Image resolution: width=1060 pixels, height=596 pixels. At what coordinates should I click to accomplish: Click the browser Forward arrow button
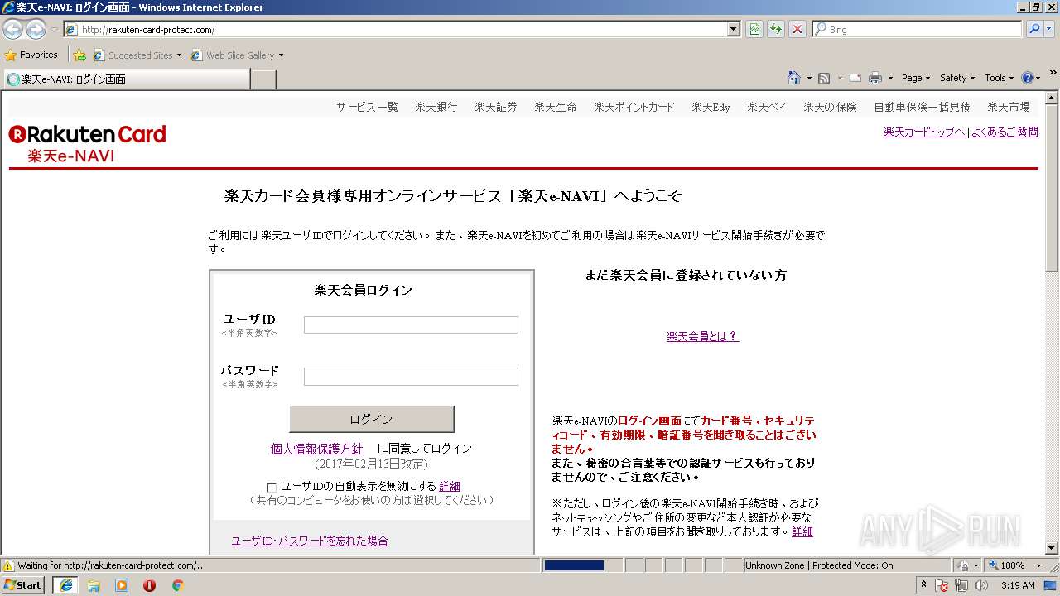[36, 29]
